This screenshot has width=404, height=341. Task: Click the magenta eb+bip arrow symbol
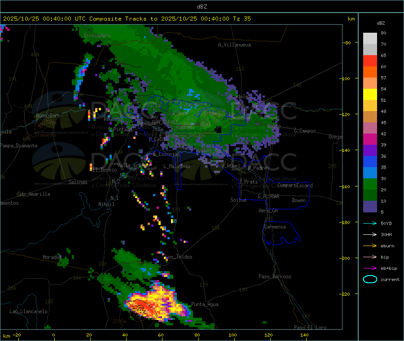370,268
